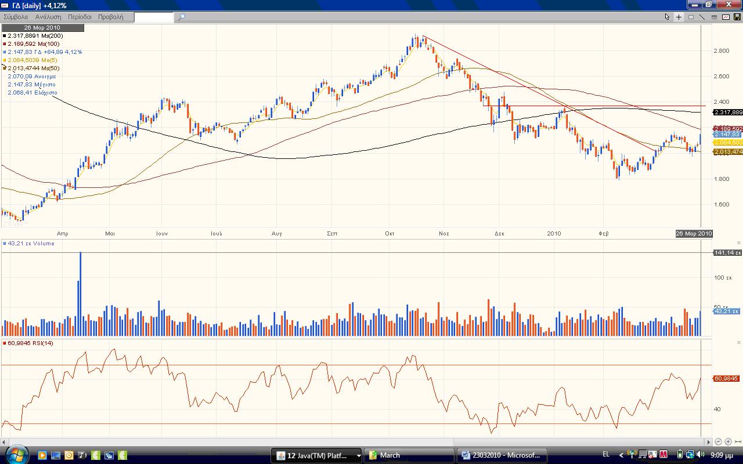The width and height of the screenshot is (743, 464).
Task: Click the 9:09 μμ taskbar clock
Action: (723, 455)
